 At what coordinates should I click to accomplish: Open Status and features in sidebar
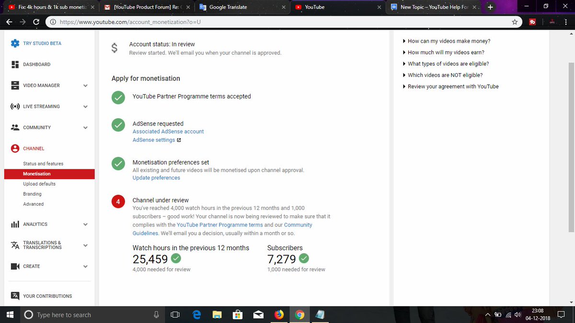click(43, 164)
